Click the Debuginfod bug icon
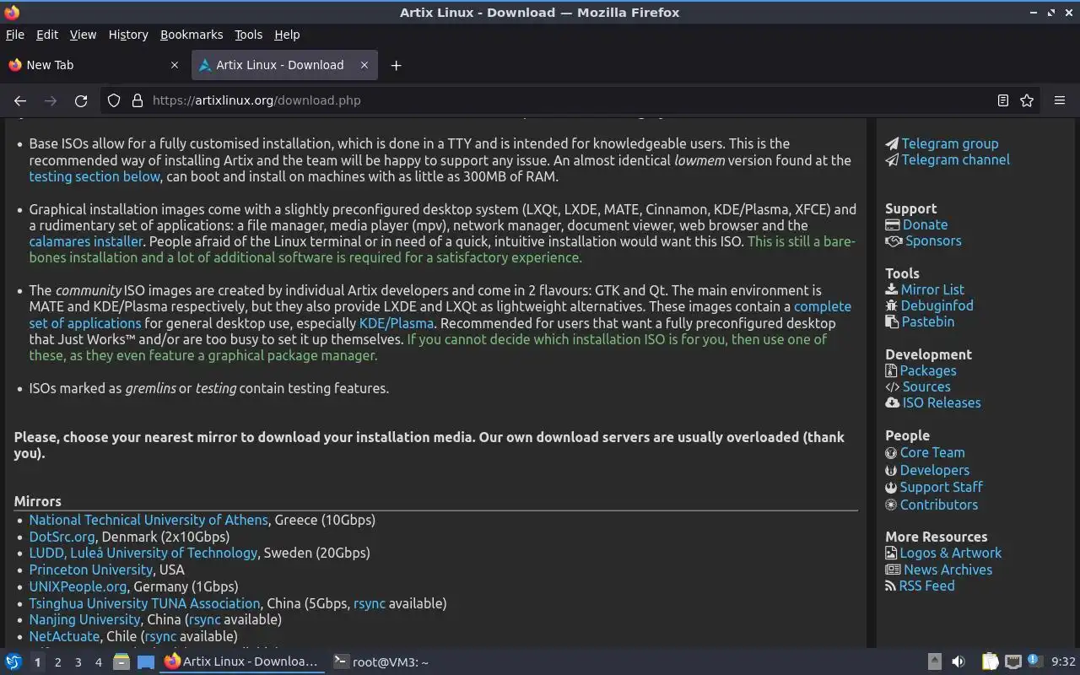Viewport: 1080px width, 675px height. tap(892, 305)
